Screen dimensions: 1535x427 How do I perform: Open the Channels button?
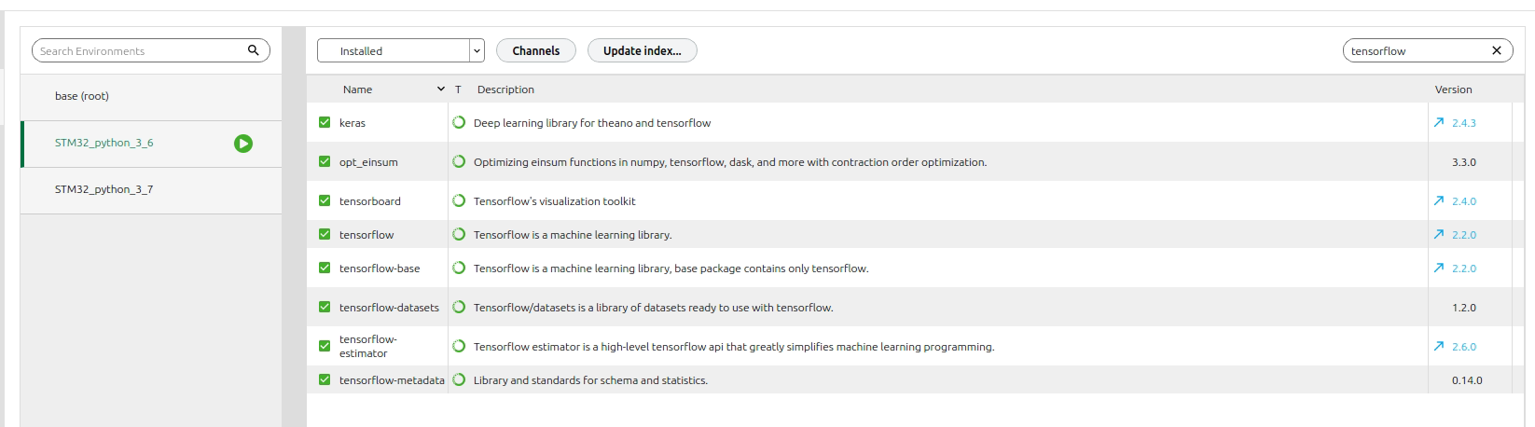coord(536,50)
